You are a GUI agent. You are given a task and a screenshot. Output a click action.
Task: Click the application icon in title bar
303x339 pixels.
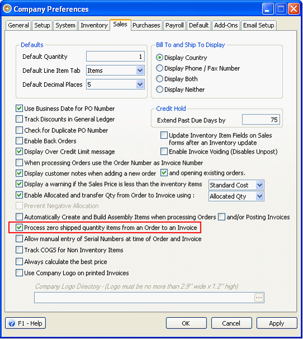pyautogui.click(x=7, y=8)
